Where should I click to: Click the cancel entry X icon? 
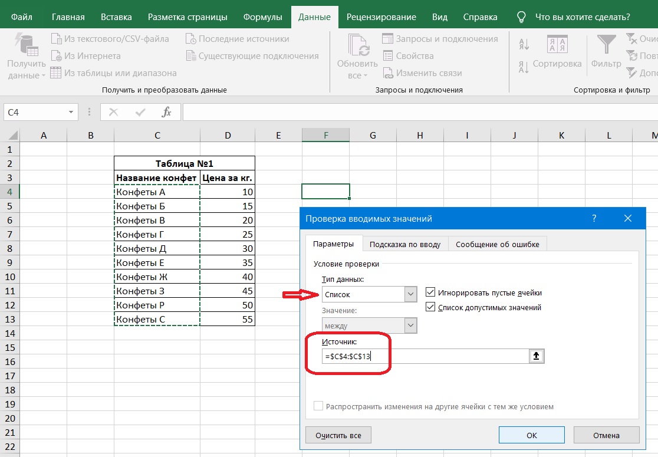tap(113, 112)
